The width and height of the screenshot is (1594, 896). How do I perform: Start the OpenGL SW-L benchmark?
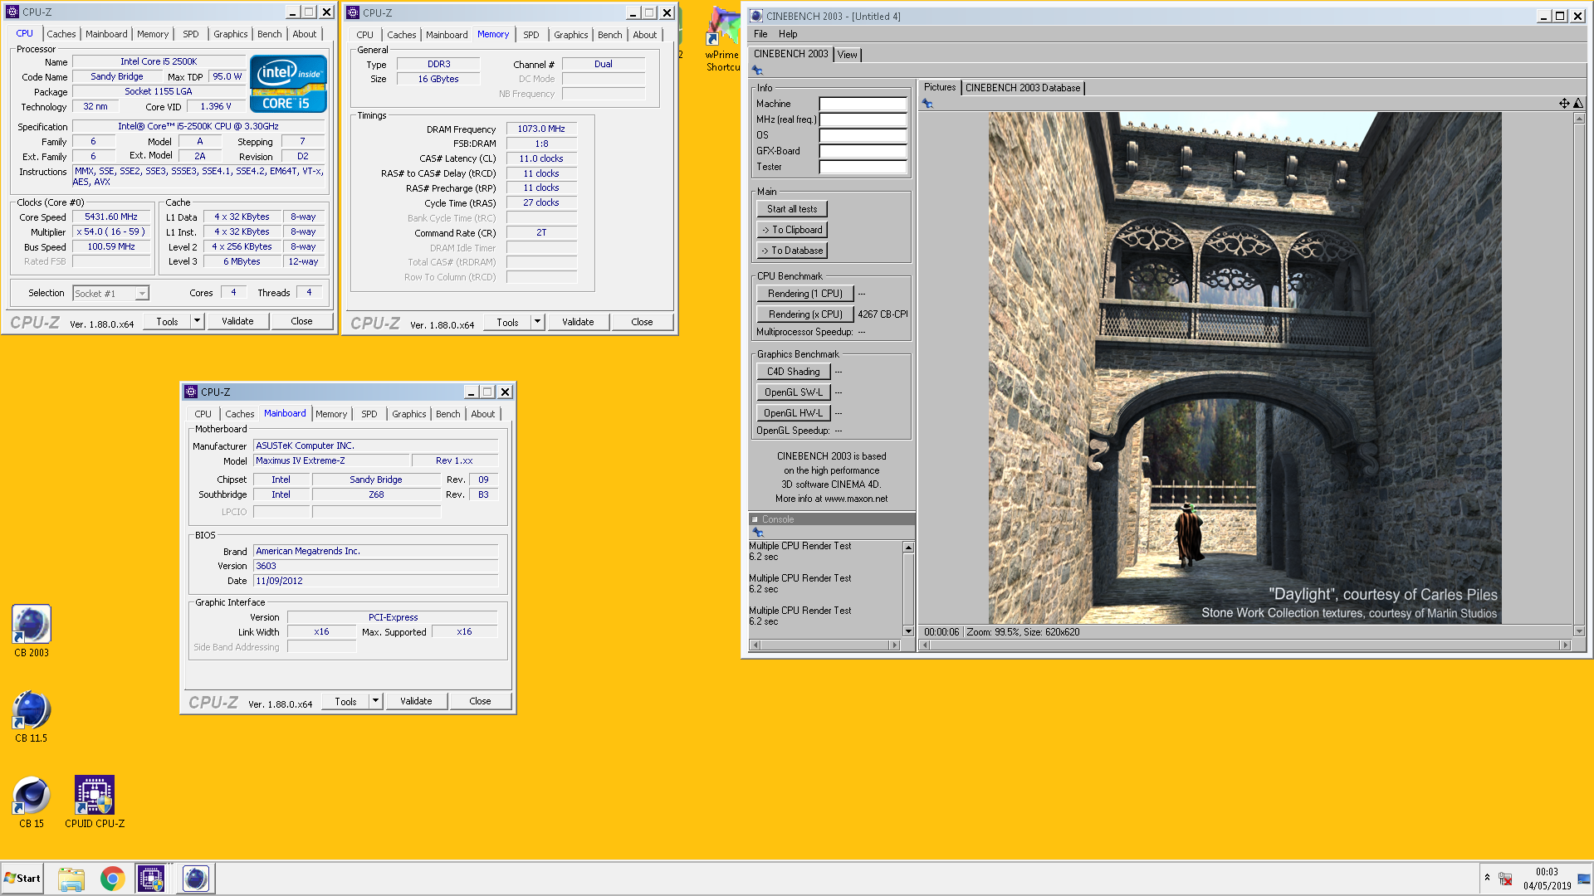pos(793,392)
